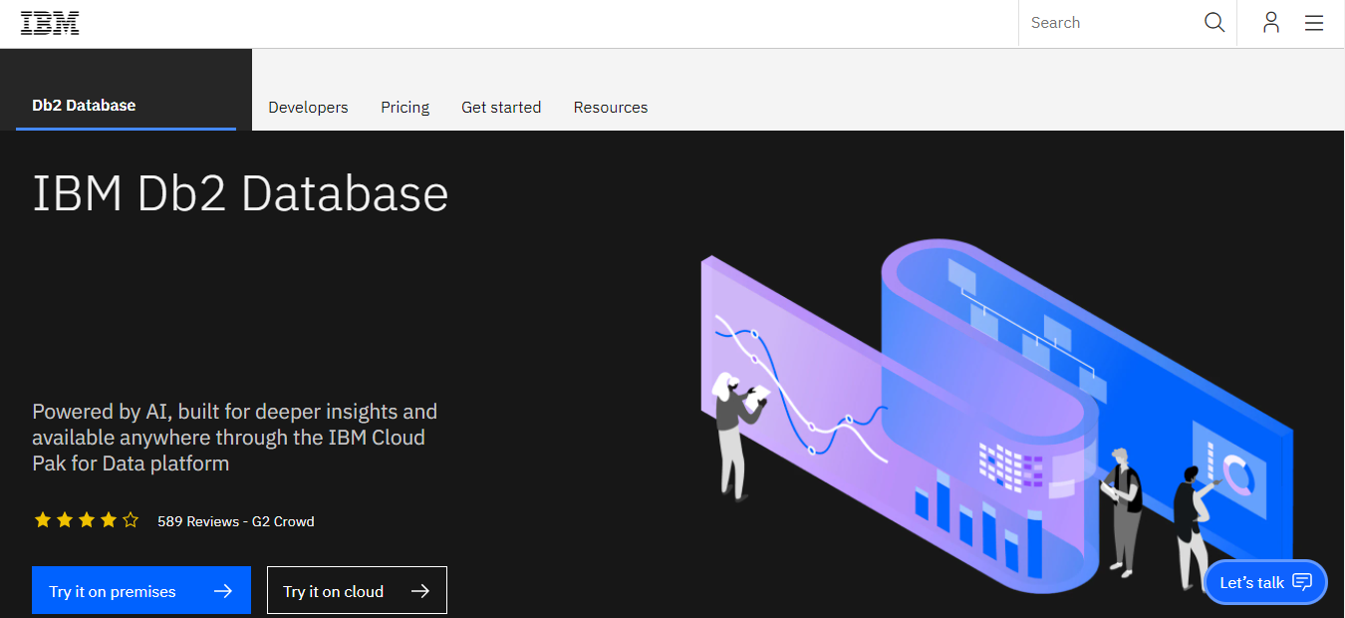Open the Pricing tab
Image resolution: width=1345 pixels, height=618 pixels.
[404, 107]
